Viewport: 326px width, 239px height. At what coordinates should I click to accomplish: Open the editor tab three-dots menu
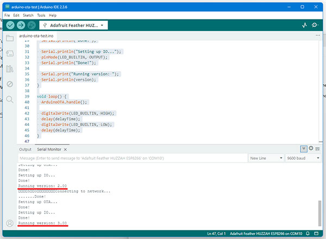point(318,35)
